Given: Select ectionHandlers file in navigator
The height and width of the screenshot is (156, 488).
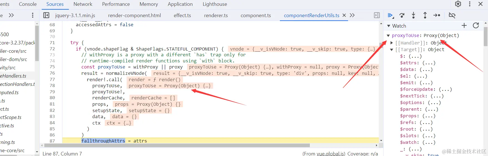Looking at the screenshot, I should tap(17, 84).
